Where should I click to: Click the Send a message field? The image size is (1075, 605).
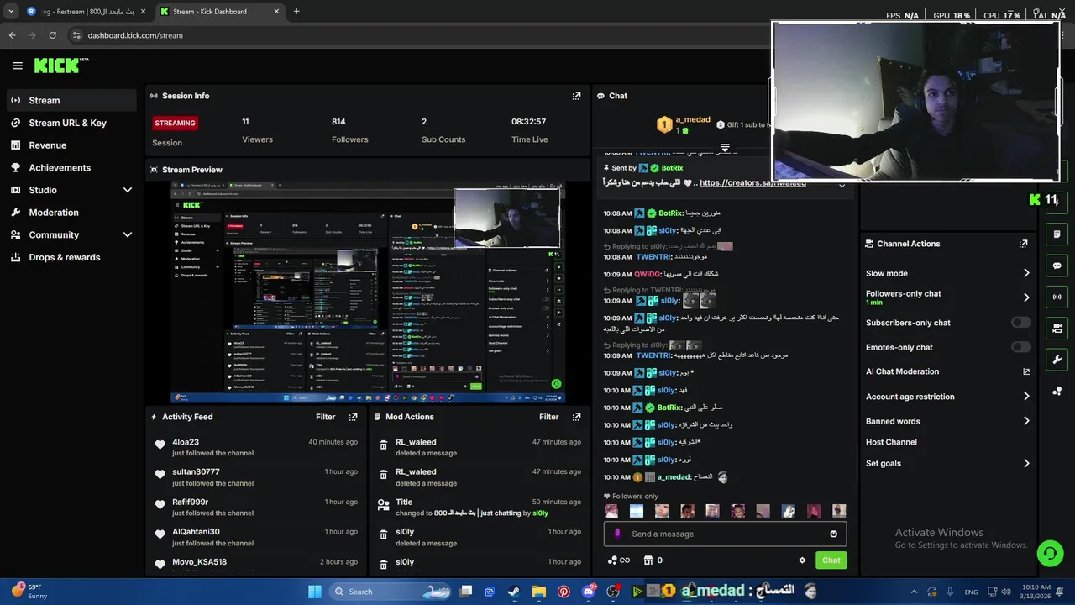[x=725, y=534]
